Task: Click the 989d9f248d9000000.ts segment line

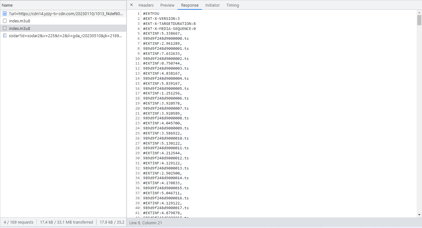Action: [166, 38]
